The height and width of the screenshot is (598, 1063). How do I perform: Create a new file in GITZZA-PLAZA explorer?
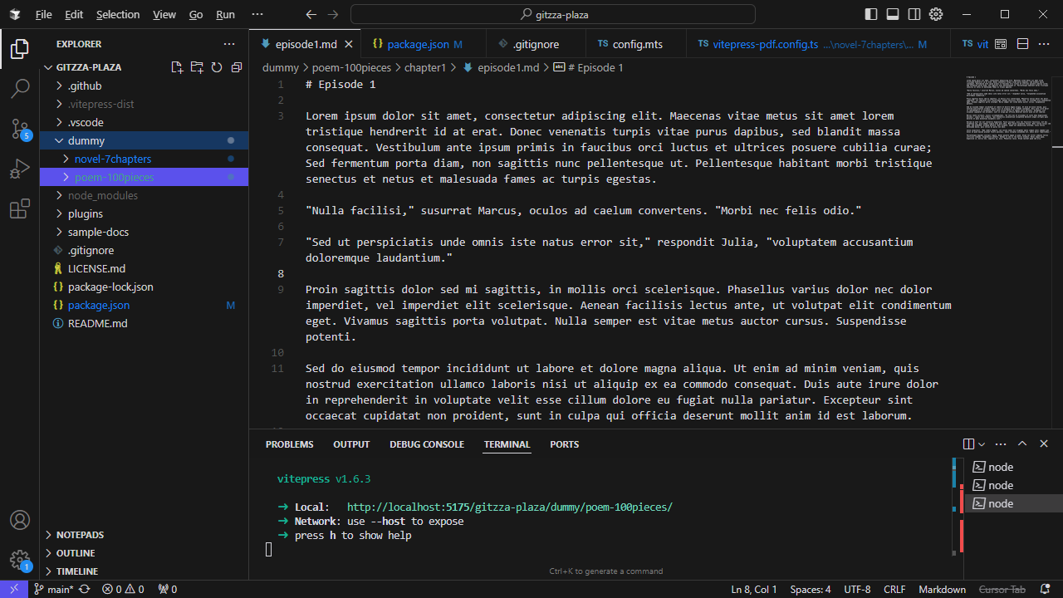(177, 67)
